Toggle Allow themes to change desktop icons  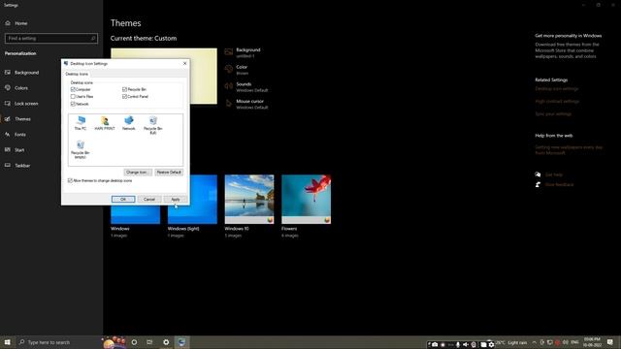(70, 180)
